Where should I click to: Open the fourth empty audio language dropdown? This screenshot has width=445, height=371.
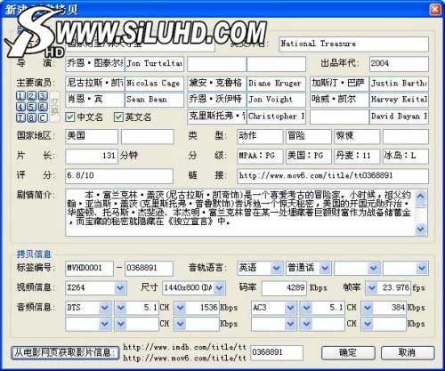(x=422, y=268)
